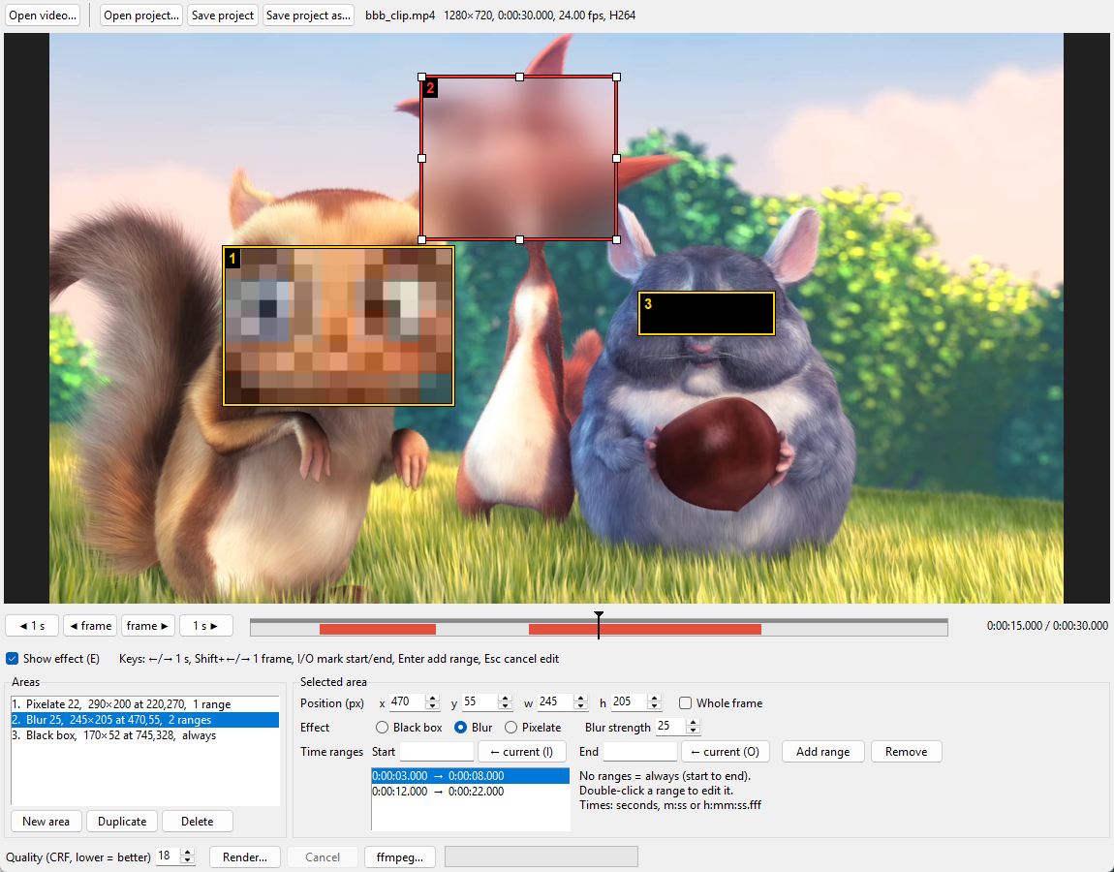This screenshot has height=872, width=1114.
Task: Increase width with up arrow
Action: tap(580, 698)
